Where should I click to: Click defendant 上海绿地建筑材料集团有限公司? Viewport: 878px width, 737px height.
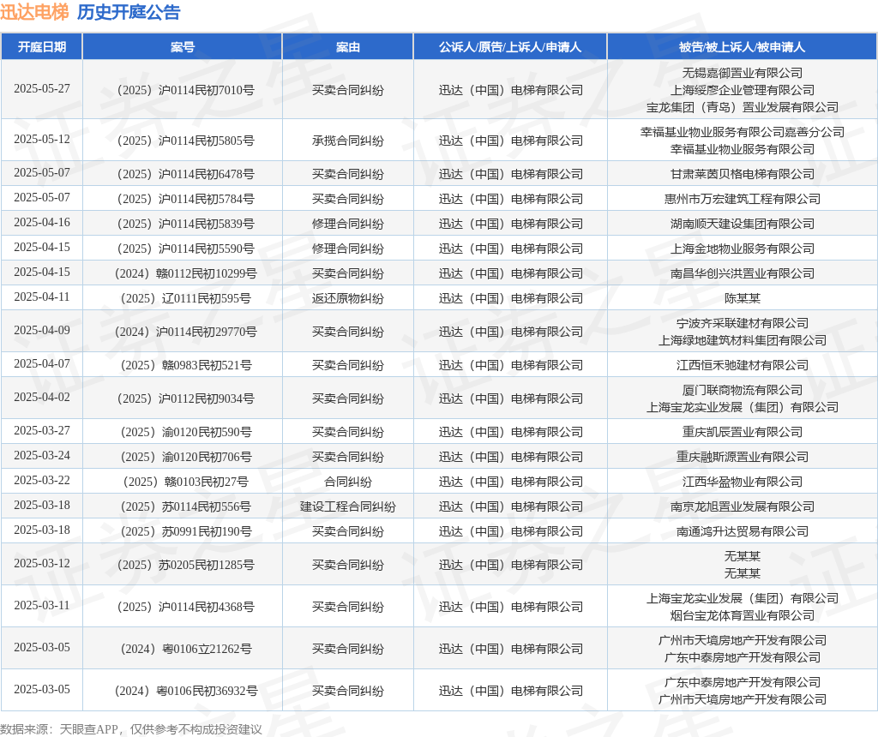[742, 340]
